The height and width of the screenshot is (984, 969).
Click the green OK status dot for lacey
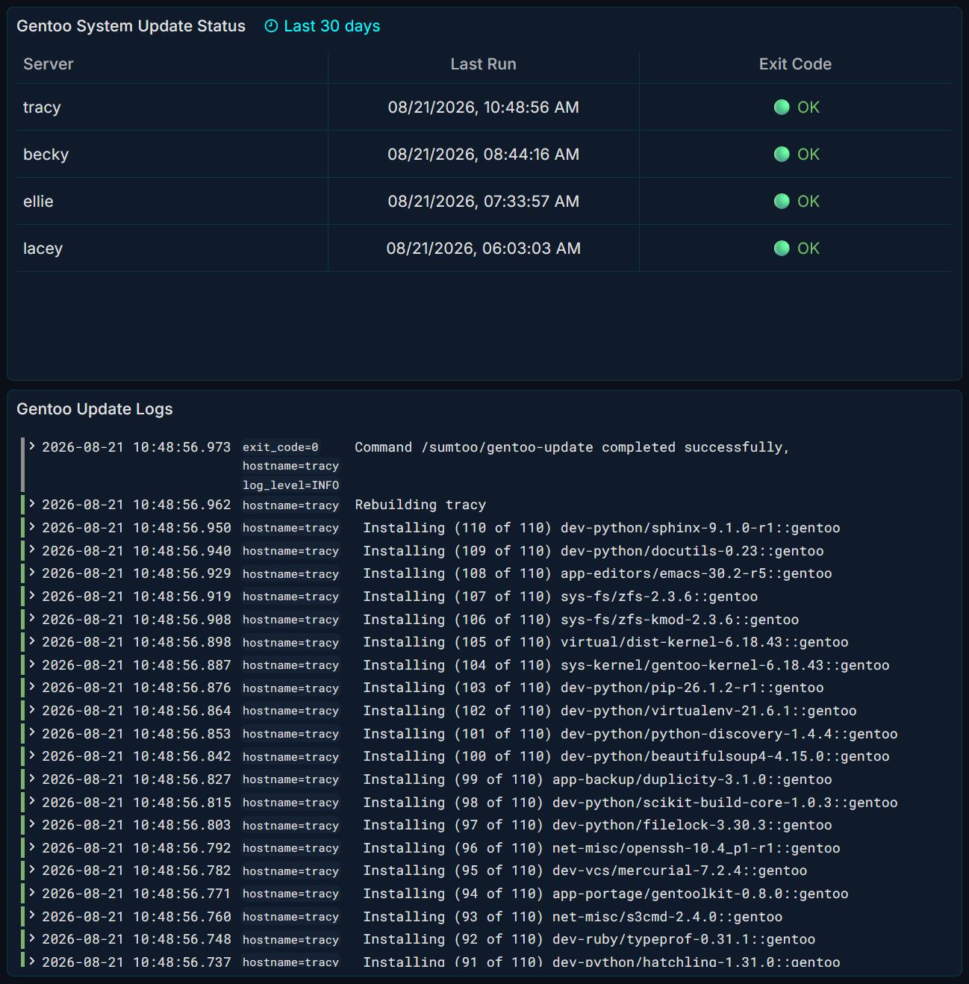782,248
